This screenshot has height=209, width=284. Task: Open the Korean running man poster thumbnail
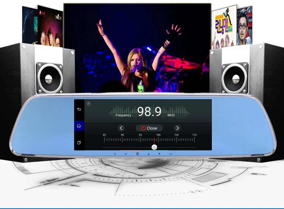pos(224,27)
